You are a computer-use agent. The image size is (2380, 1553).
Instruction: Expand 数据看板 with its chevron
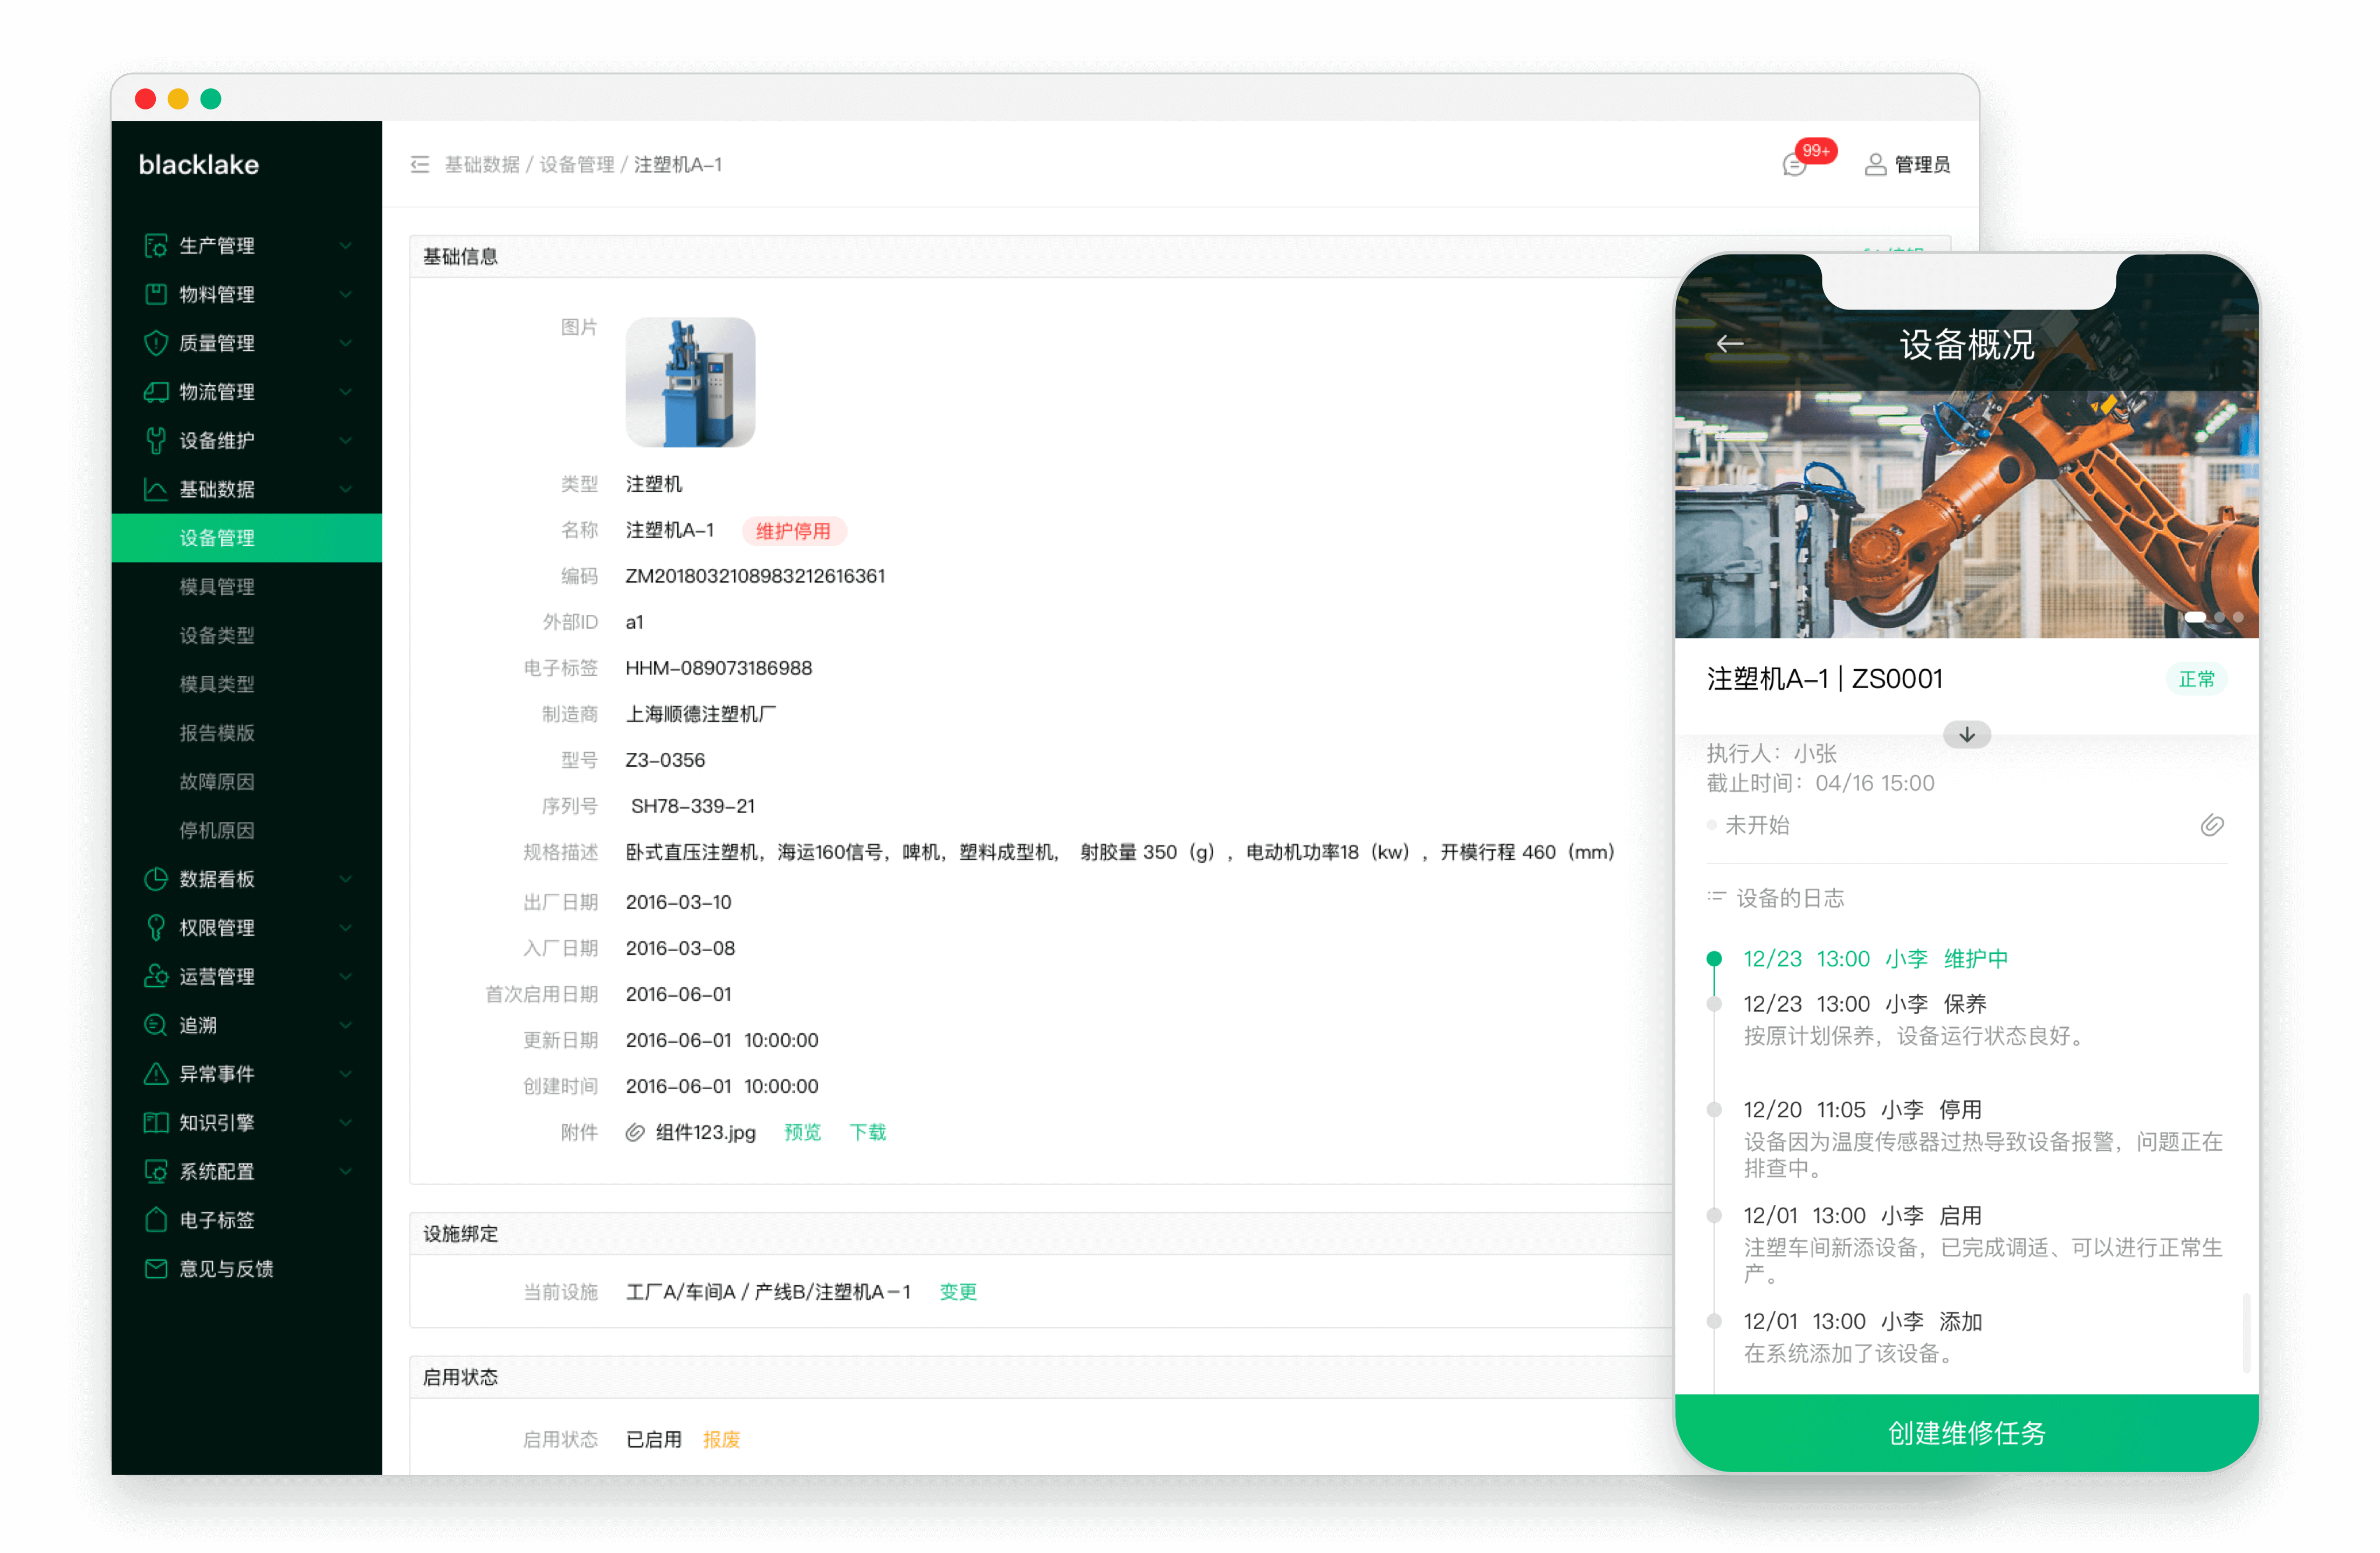tap(346, 880)
